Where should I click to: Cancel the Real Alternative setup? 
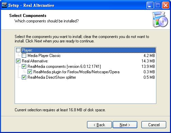pyautogui.click(x=154, y=125)
